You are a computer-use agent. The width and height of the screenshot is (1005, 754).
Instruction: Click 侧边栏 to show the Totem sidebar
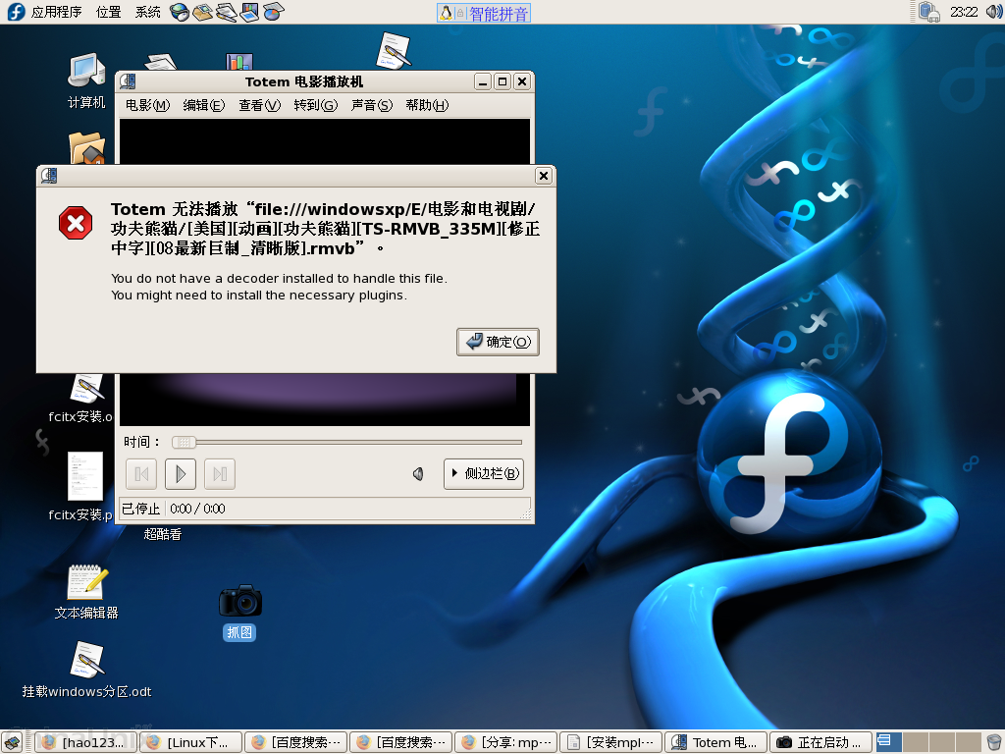483,473
